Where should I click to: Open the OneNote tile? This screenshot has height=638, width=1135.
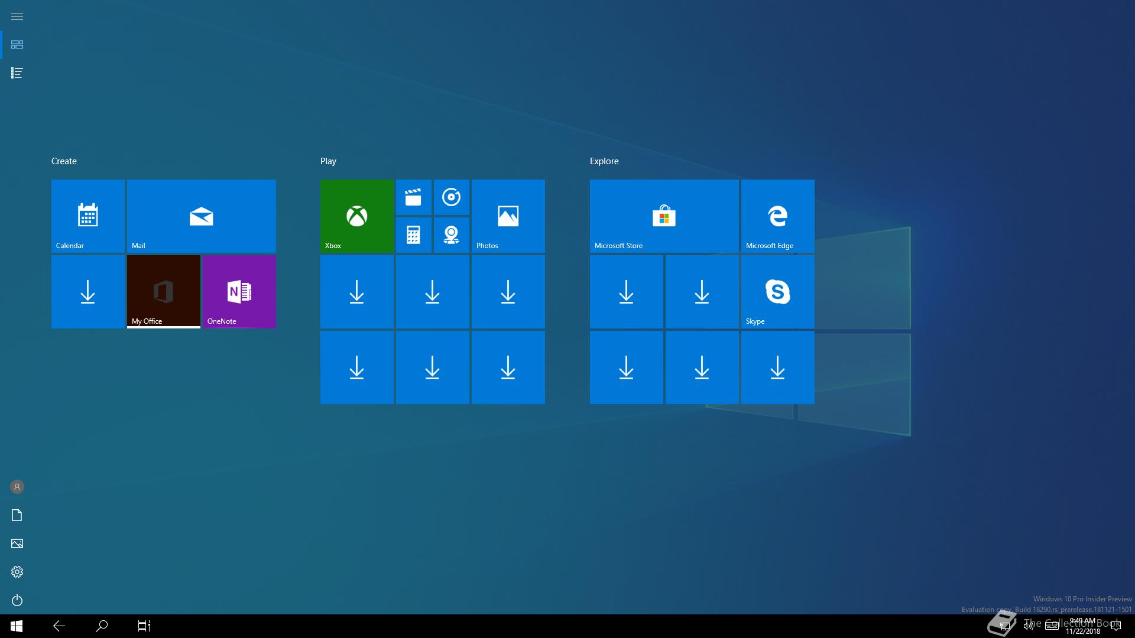pyautogui.click(x=239, y=292)
